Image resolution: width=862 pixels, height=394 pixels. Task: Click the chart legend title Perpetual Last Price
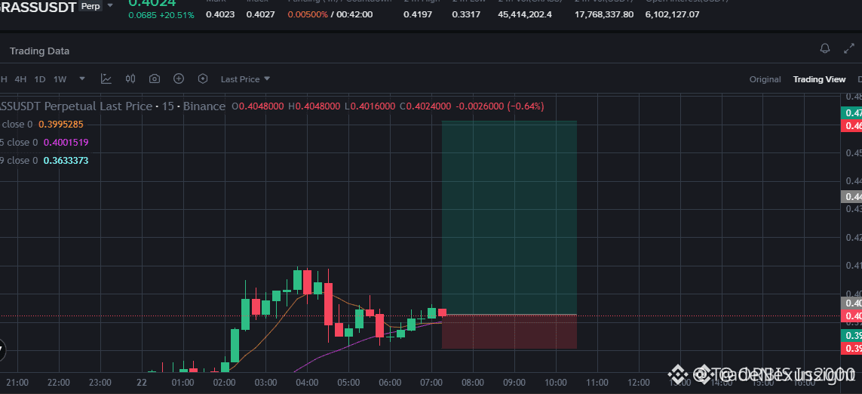pyautogui.click(x=98, y=106)
